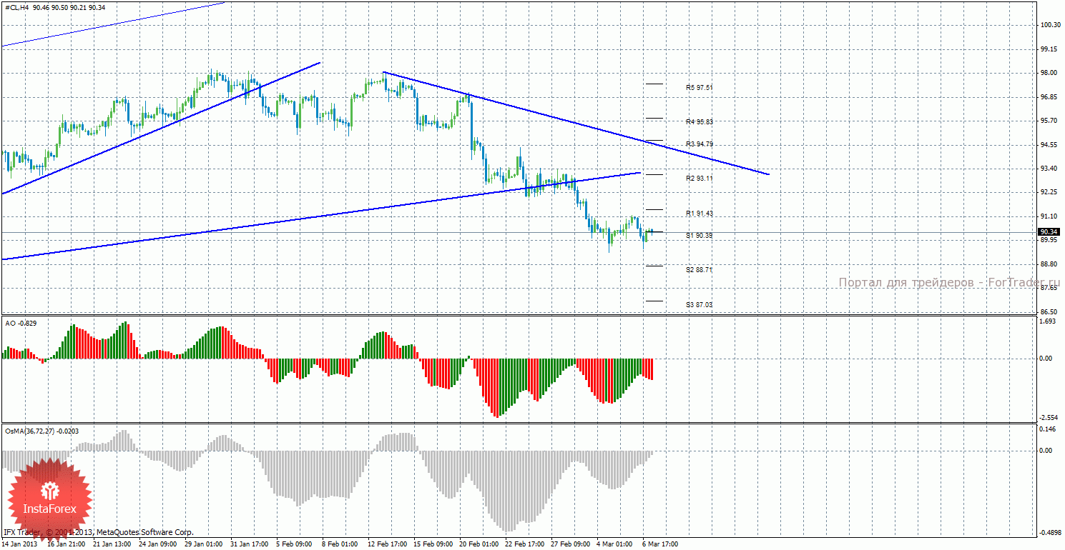Select the 96.85 price axis value
This screenshot has height=550, width=1065.
coord(1050,97)
